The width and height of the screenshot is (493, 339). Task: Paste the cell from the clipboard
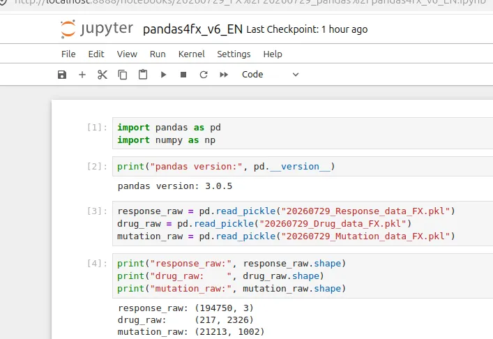(143, 75)
